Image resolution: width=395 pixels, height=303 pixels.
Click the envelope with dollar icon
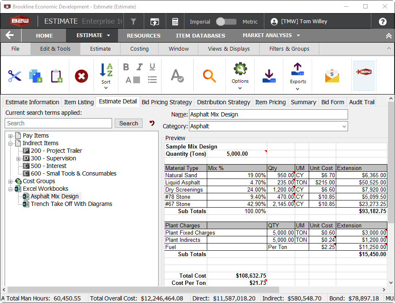(332, 76)
